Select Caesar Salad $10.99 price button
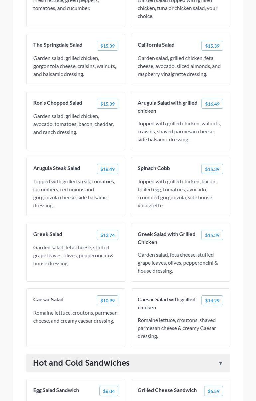The height and width of the screenshot is (401, 256). click(x=107, y=301)
